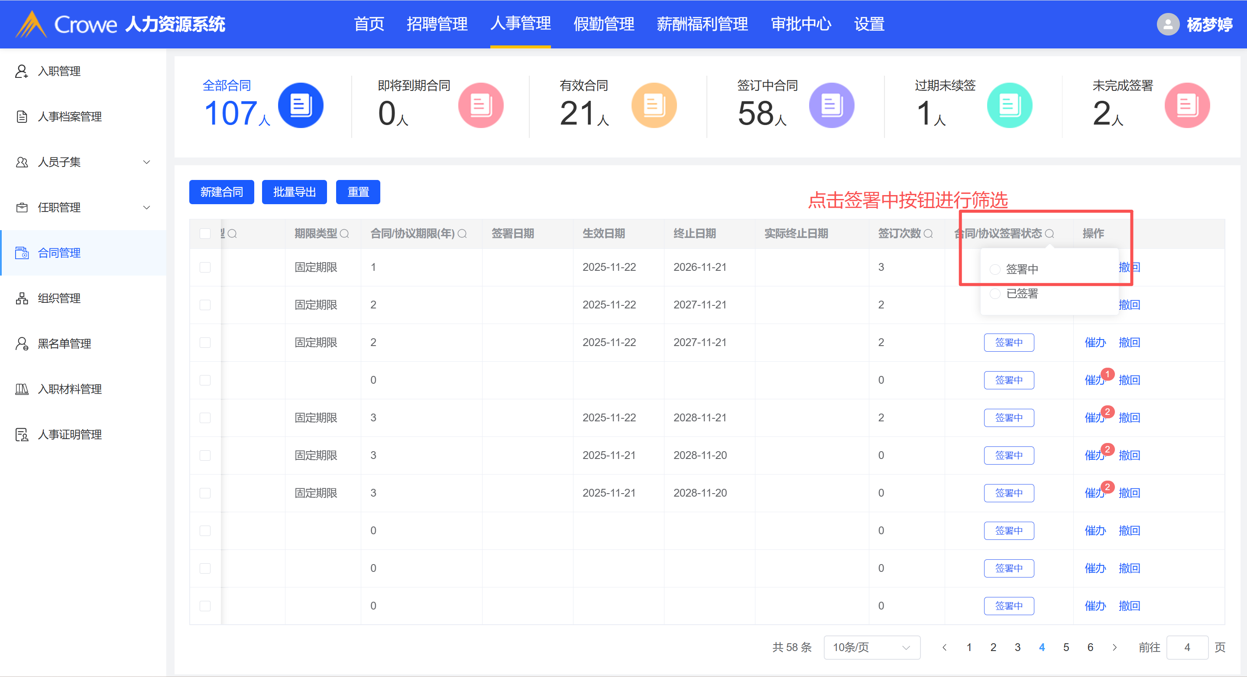This screenshot has width=1247, height=677.
Task: Open the 10条/页 page size dropdown
Action: (871, 647)
